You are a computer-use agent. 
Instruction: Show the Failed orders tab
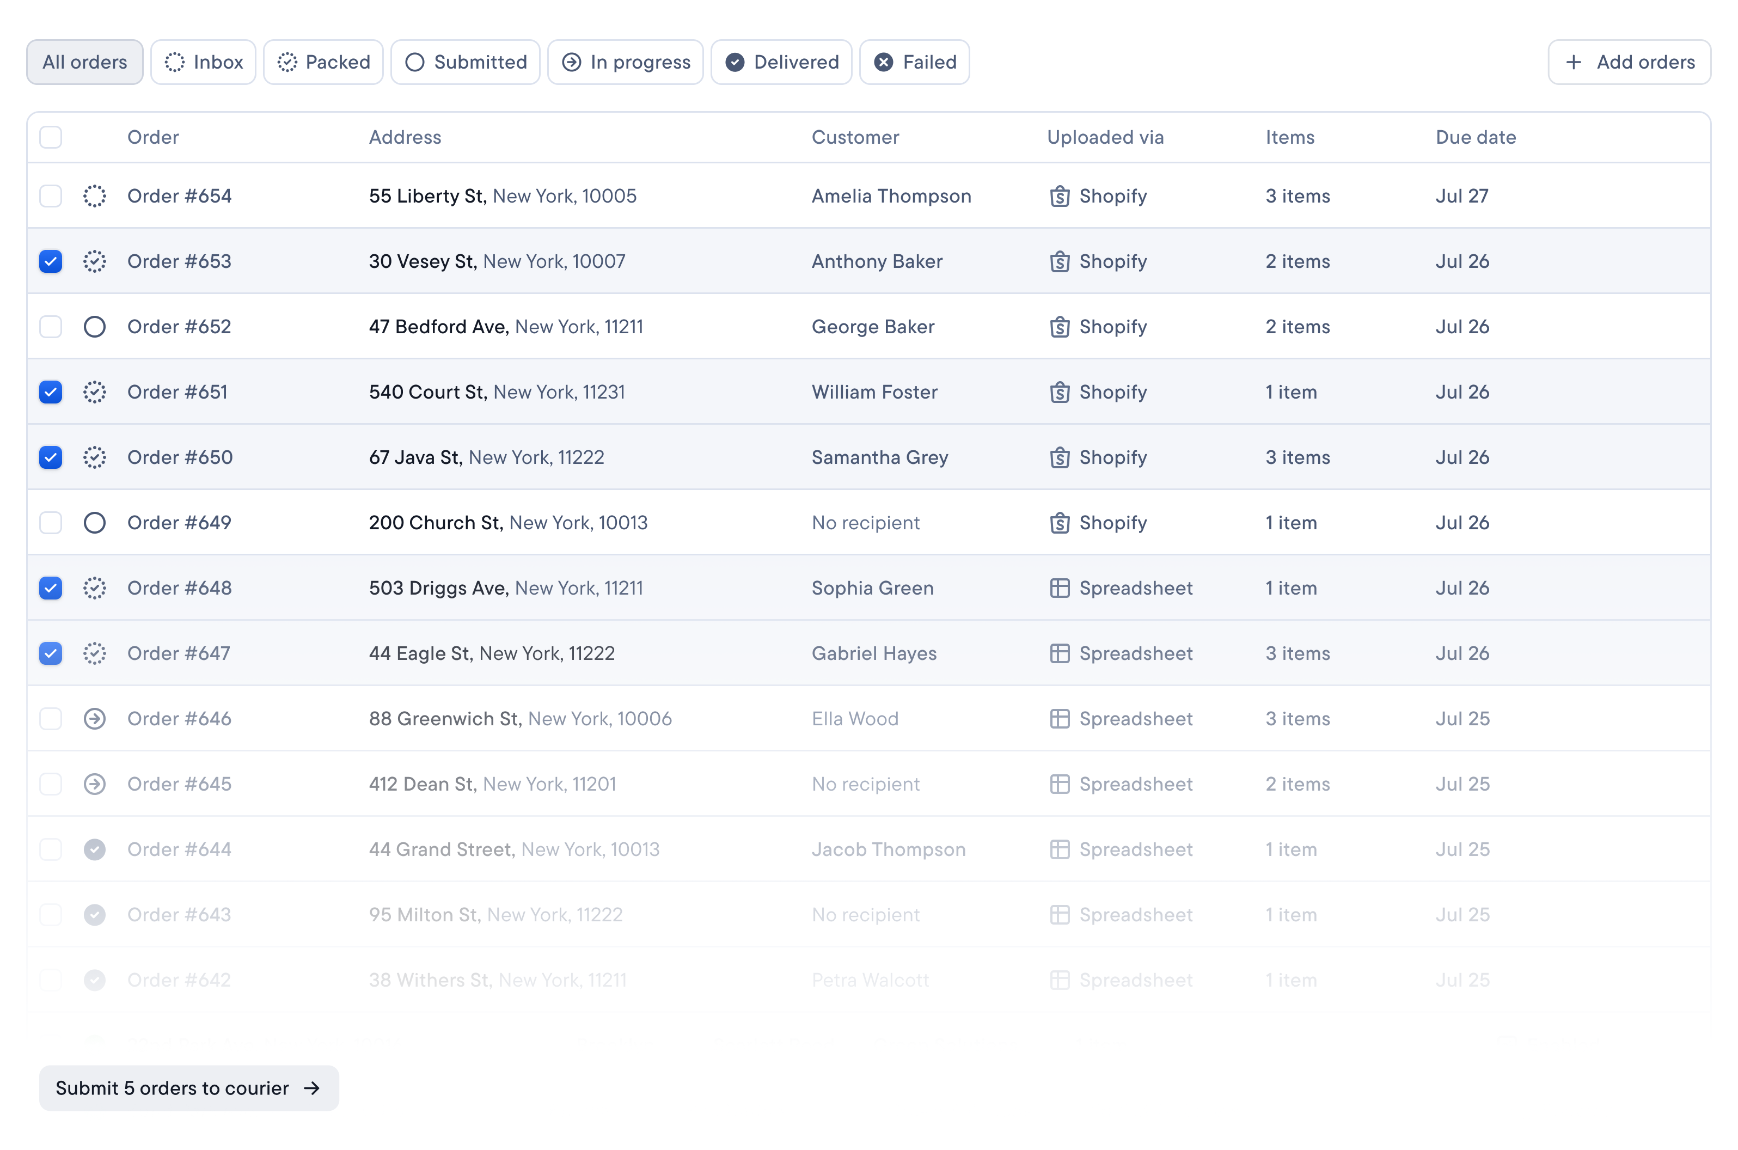(915, 62)
